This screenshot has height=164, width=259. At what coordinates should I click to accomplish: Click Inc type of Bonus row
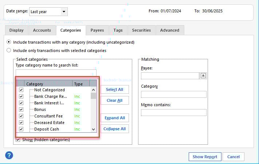point(77,109)
